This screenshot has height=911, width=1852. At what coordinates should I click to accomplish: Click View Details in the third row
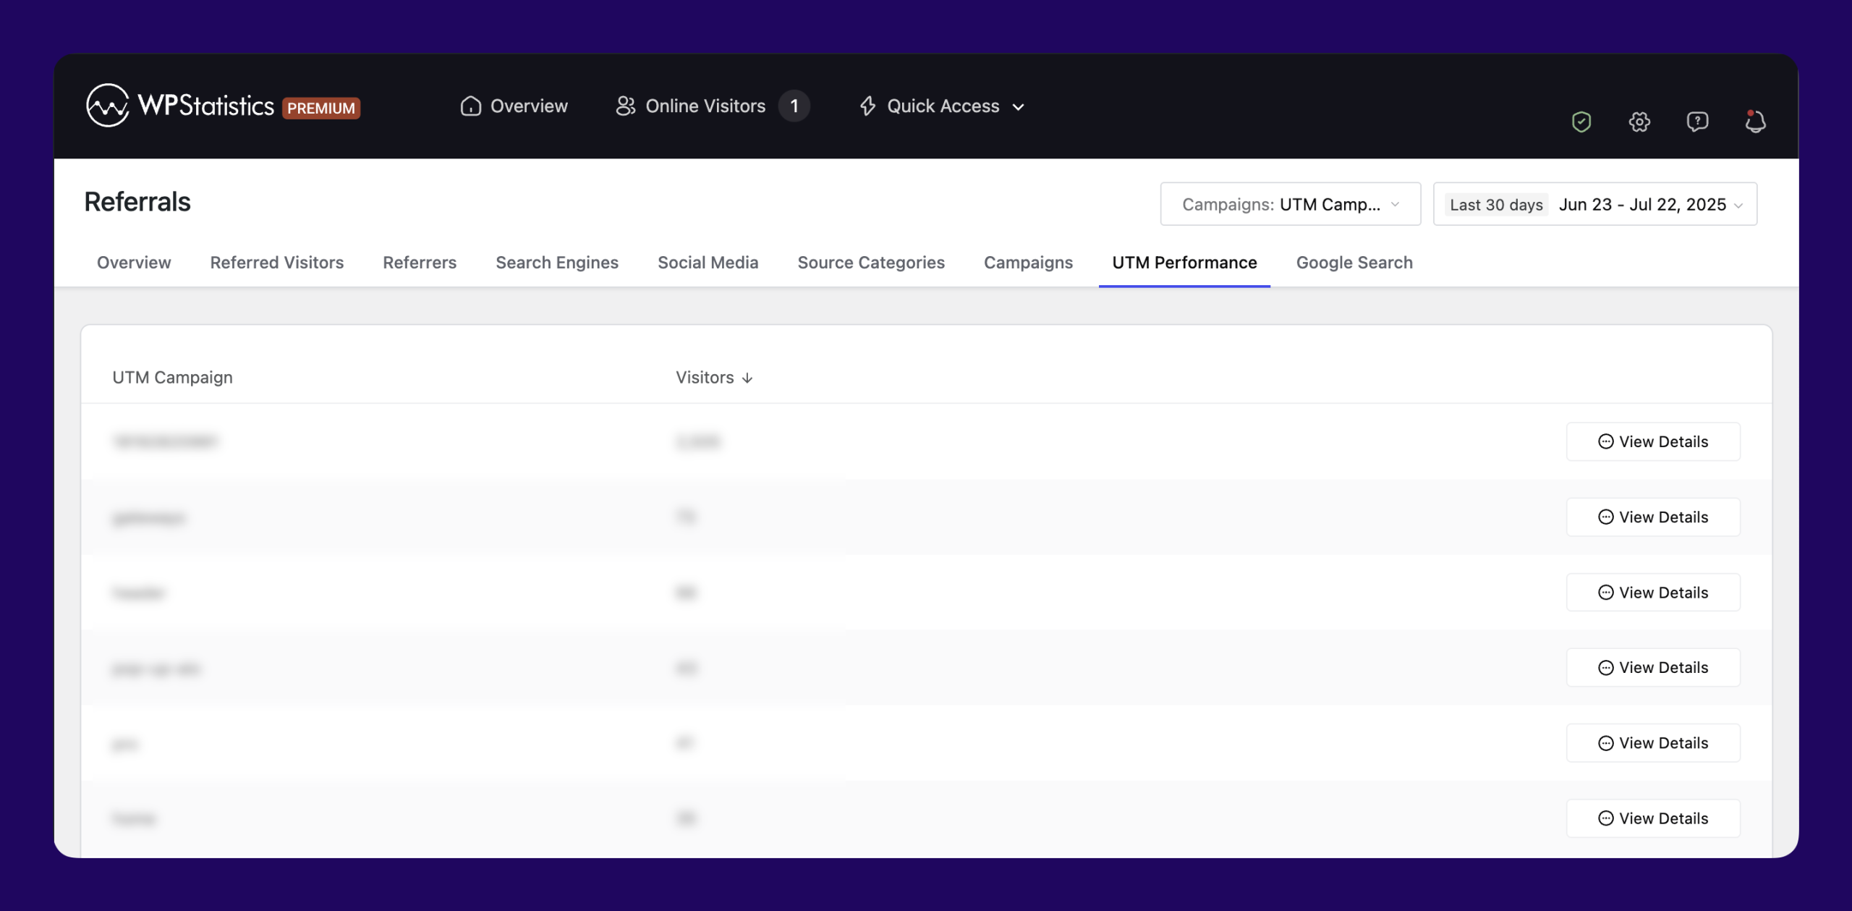[1653, 593]
